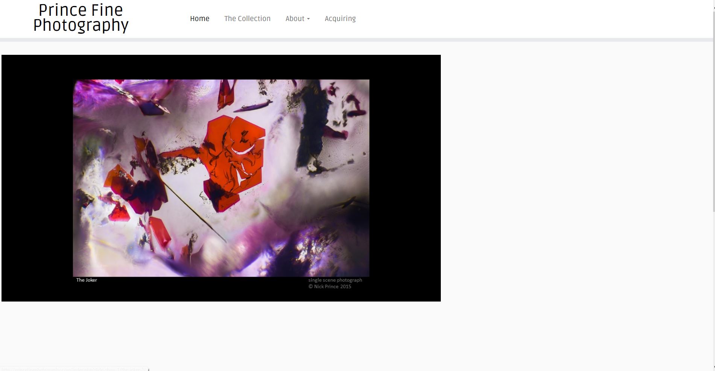Click "The Joker" caption text

(x=87, y=280)
